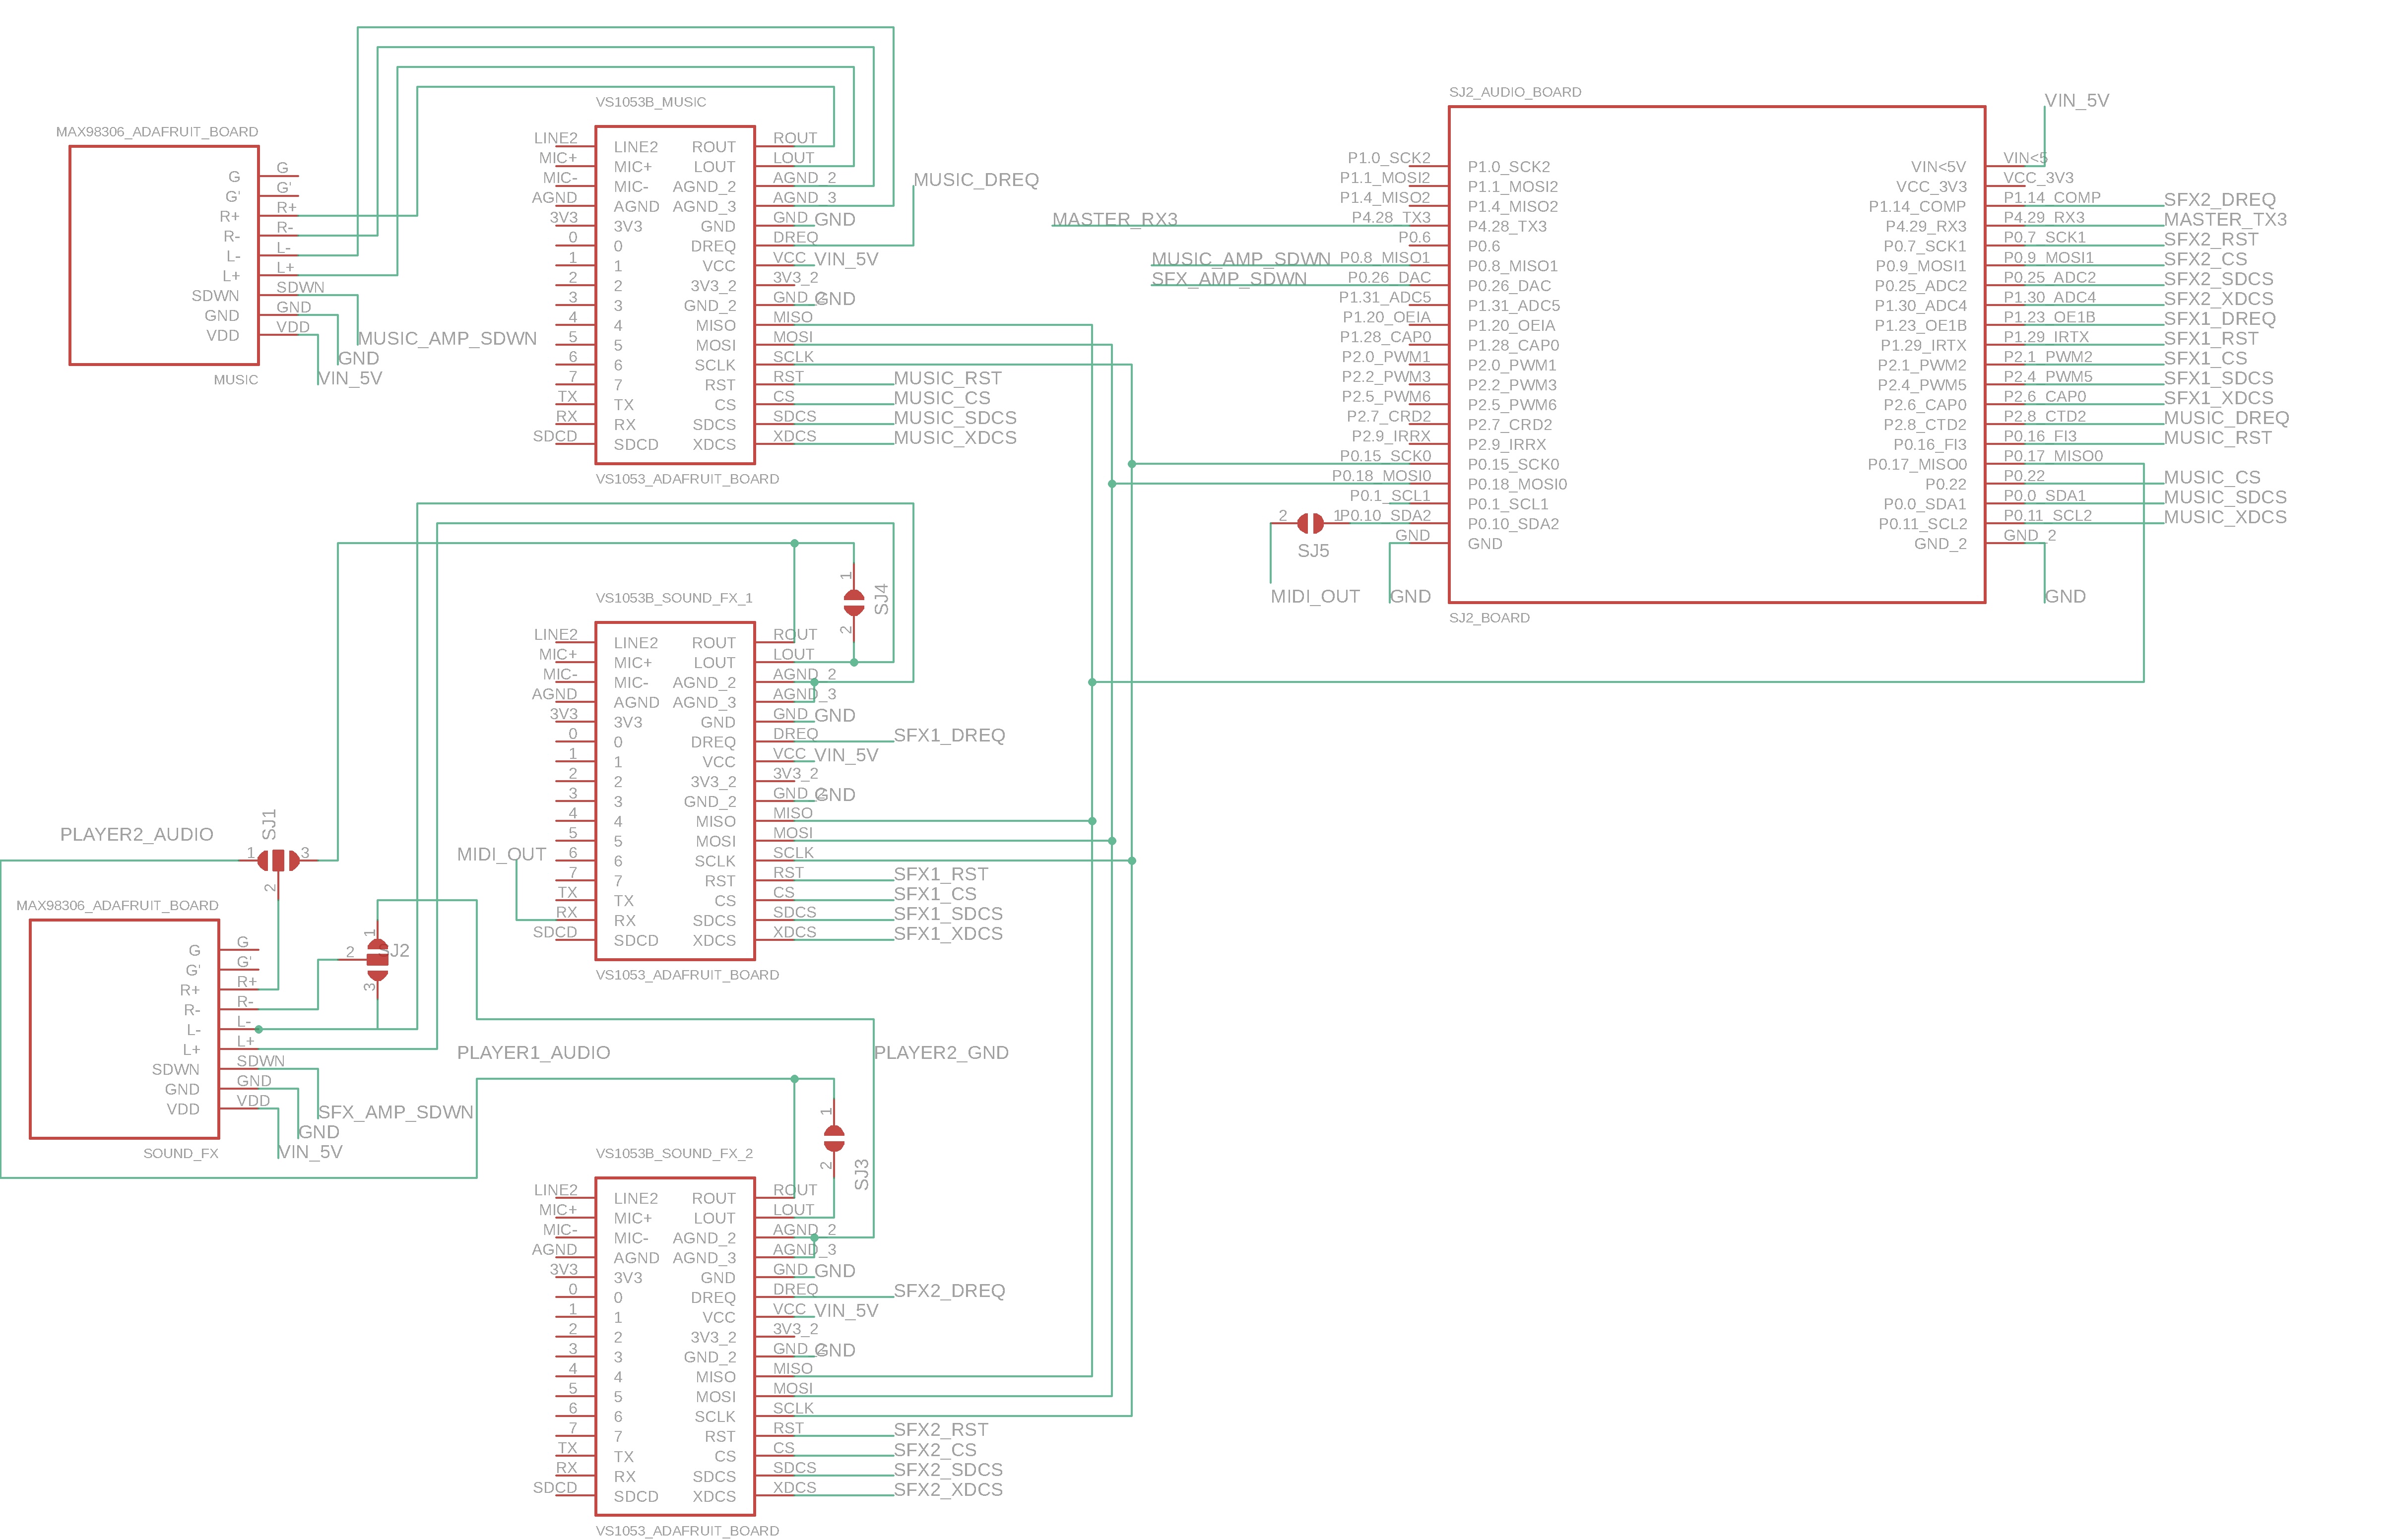Select the SJ4 solder jumper symbol
This screenshot has width=2394, height=1540.
tap(853, 602)
